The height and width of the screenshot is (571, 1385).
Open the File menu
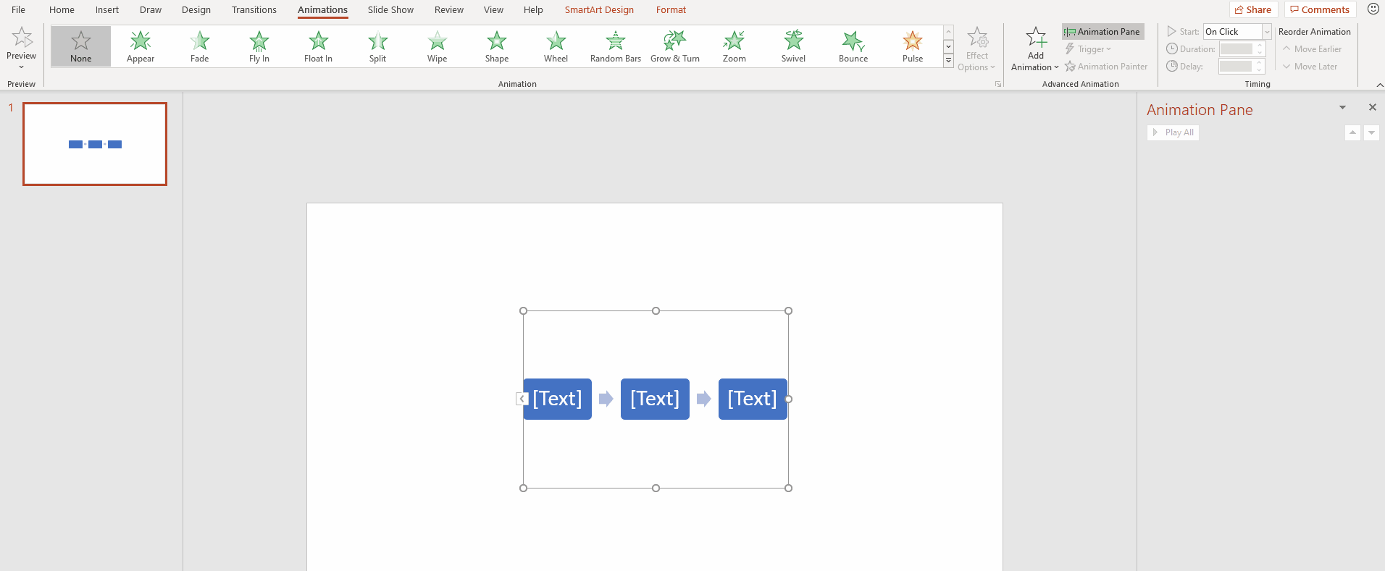(19, 10)
